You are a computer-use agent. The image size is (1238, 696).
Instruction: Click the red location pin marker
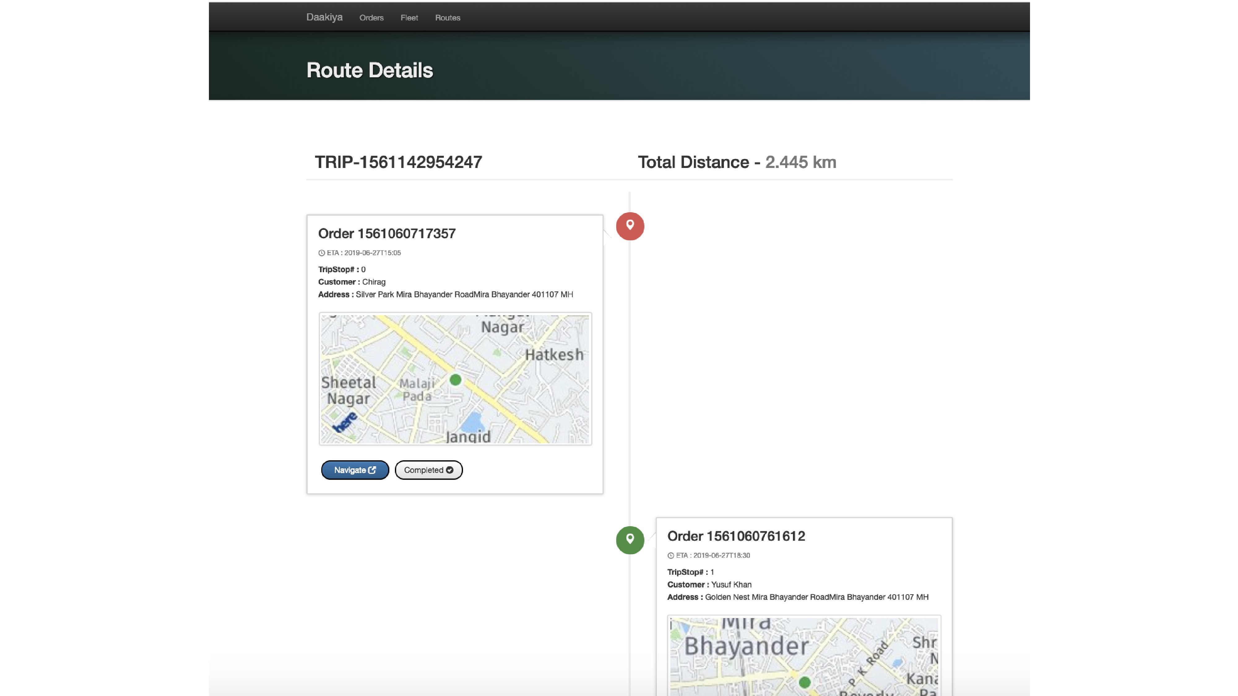[630, 226]
